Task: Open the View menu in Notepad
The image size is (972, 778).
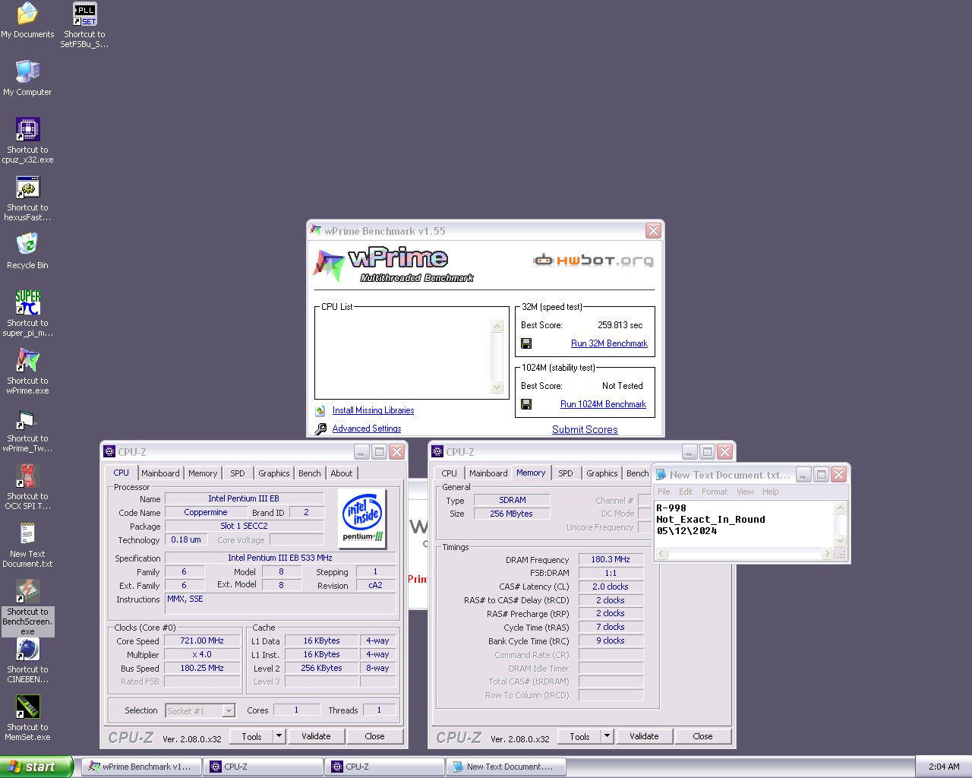Action: click(x=745, y=492)
